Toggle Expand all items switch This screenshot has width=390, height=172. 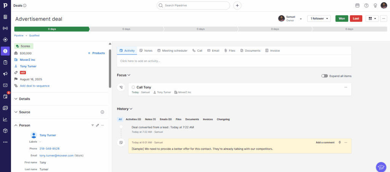[324, 76]
